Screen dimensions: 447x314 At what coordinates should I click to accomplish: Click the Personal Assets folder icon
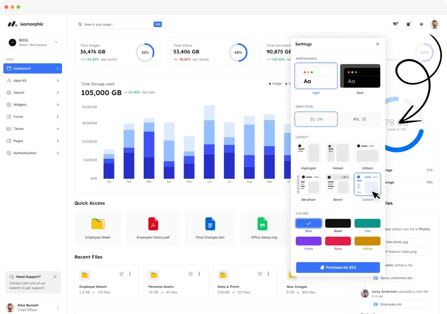[x=154, y=275]
